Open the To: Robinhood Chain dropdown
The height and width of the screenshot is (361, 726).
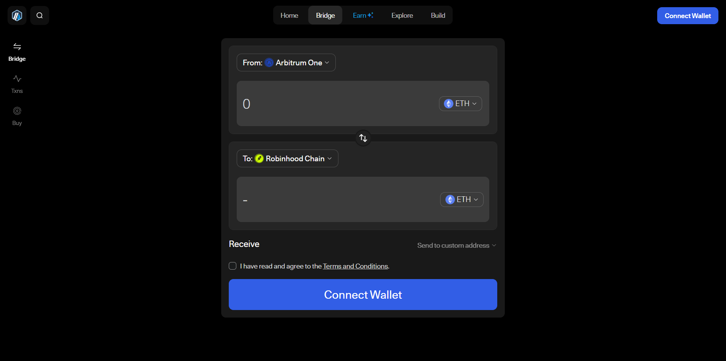tap(287, 159)
